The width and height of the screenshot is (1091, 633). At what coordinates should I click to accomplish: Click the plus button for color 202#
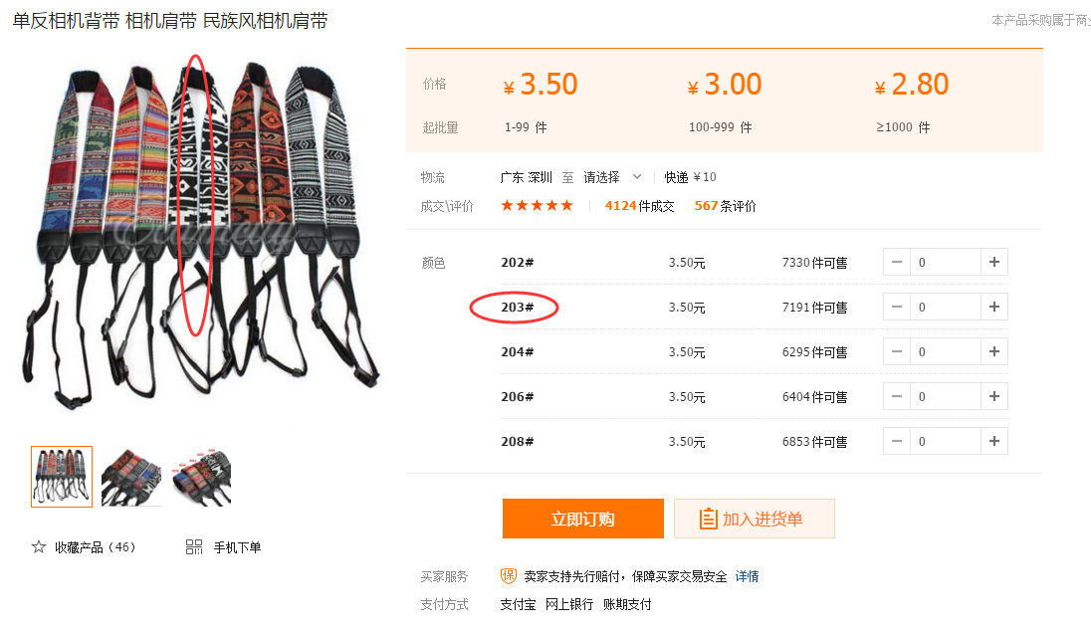(994, 262)
